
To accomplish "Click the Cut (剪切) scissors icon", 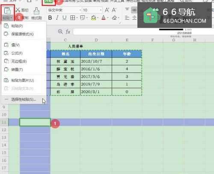I will pyautogui.click(x=18, y=10).
